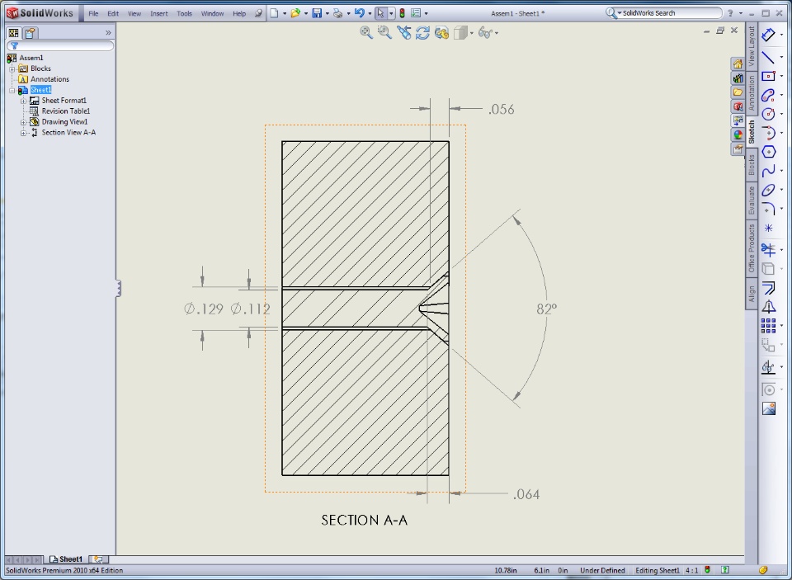Open the Edit menu
Screen dimensions: 792x580
coord(113,14)
